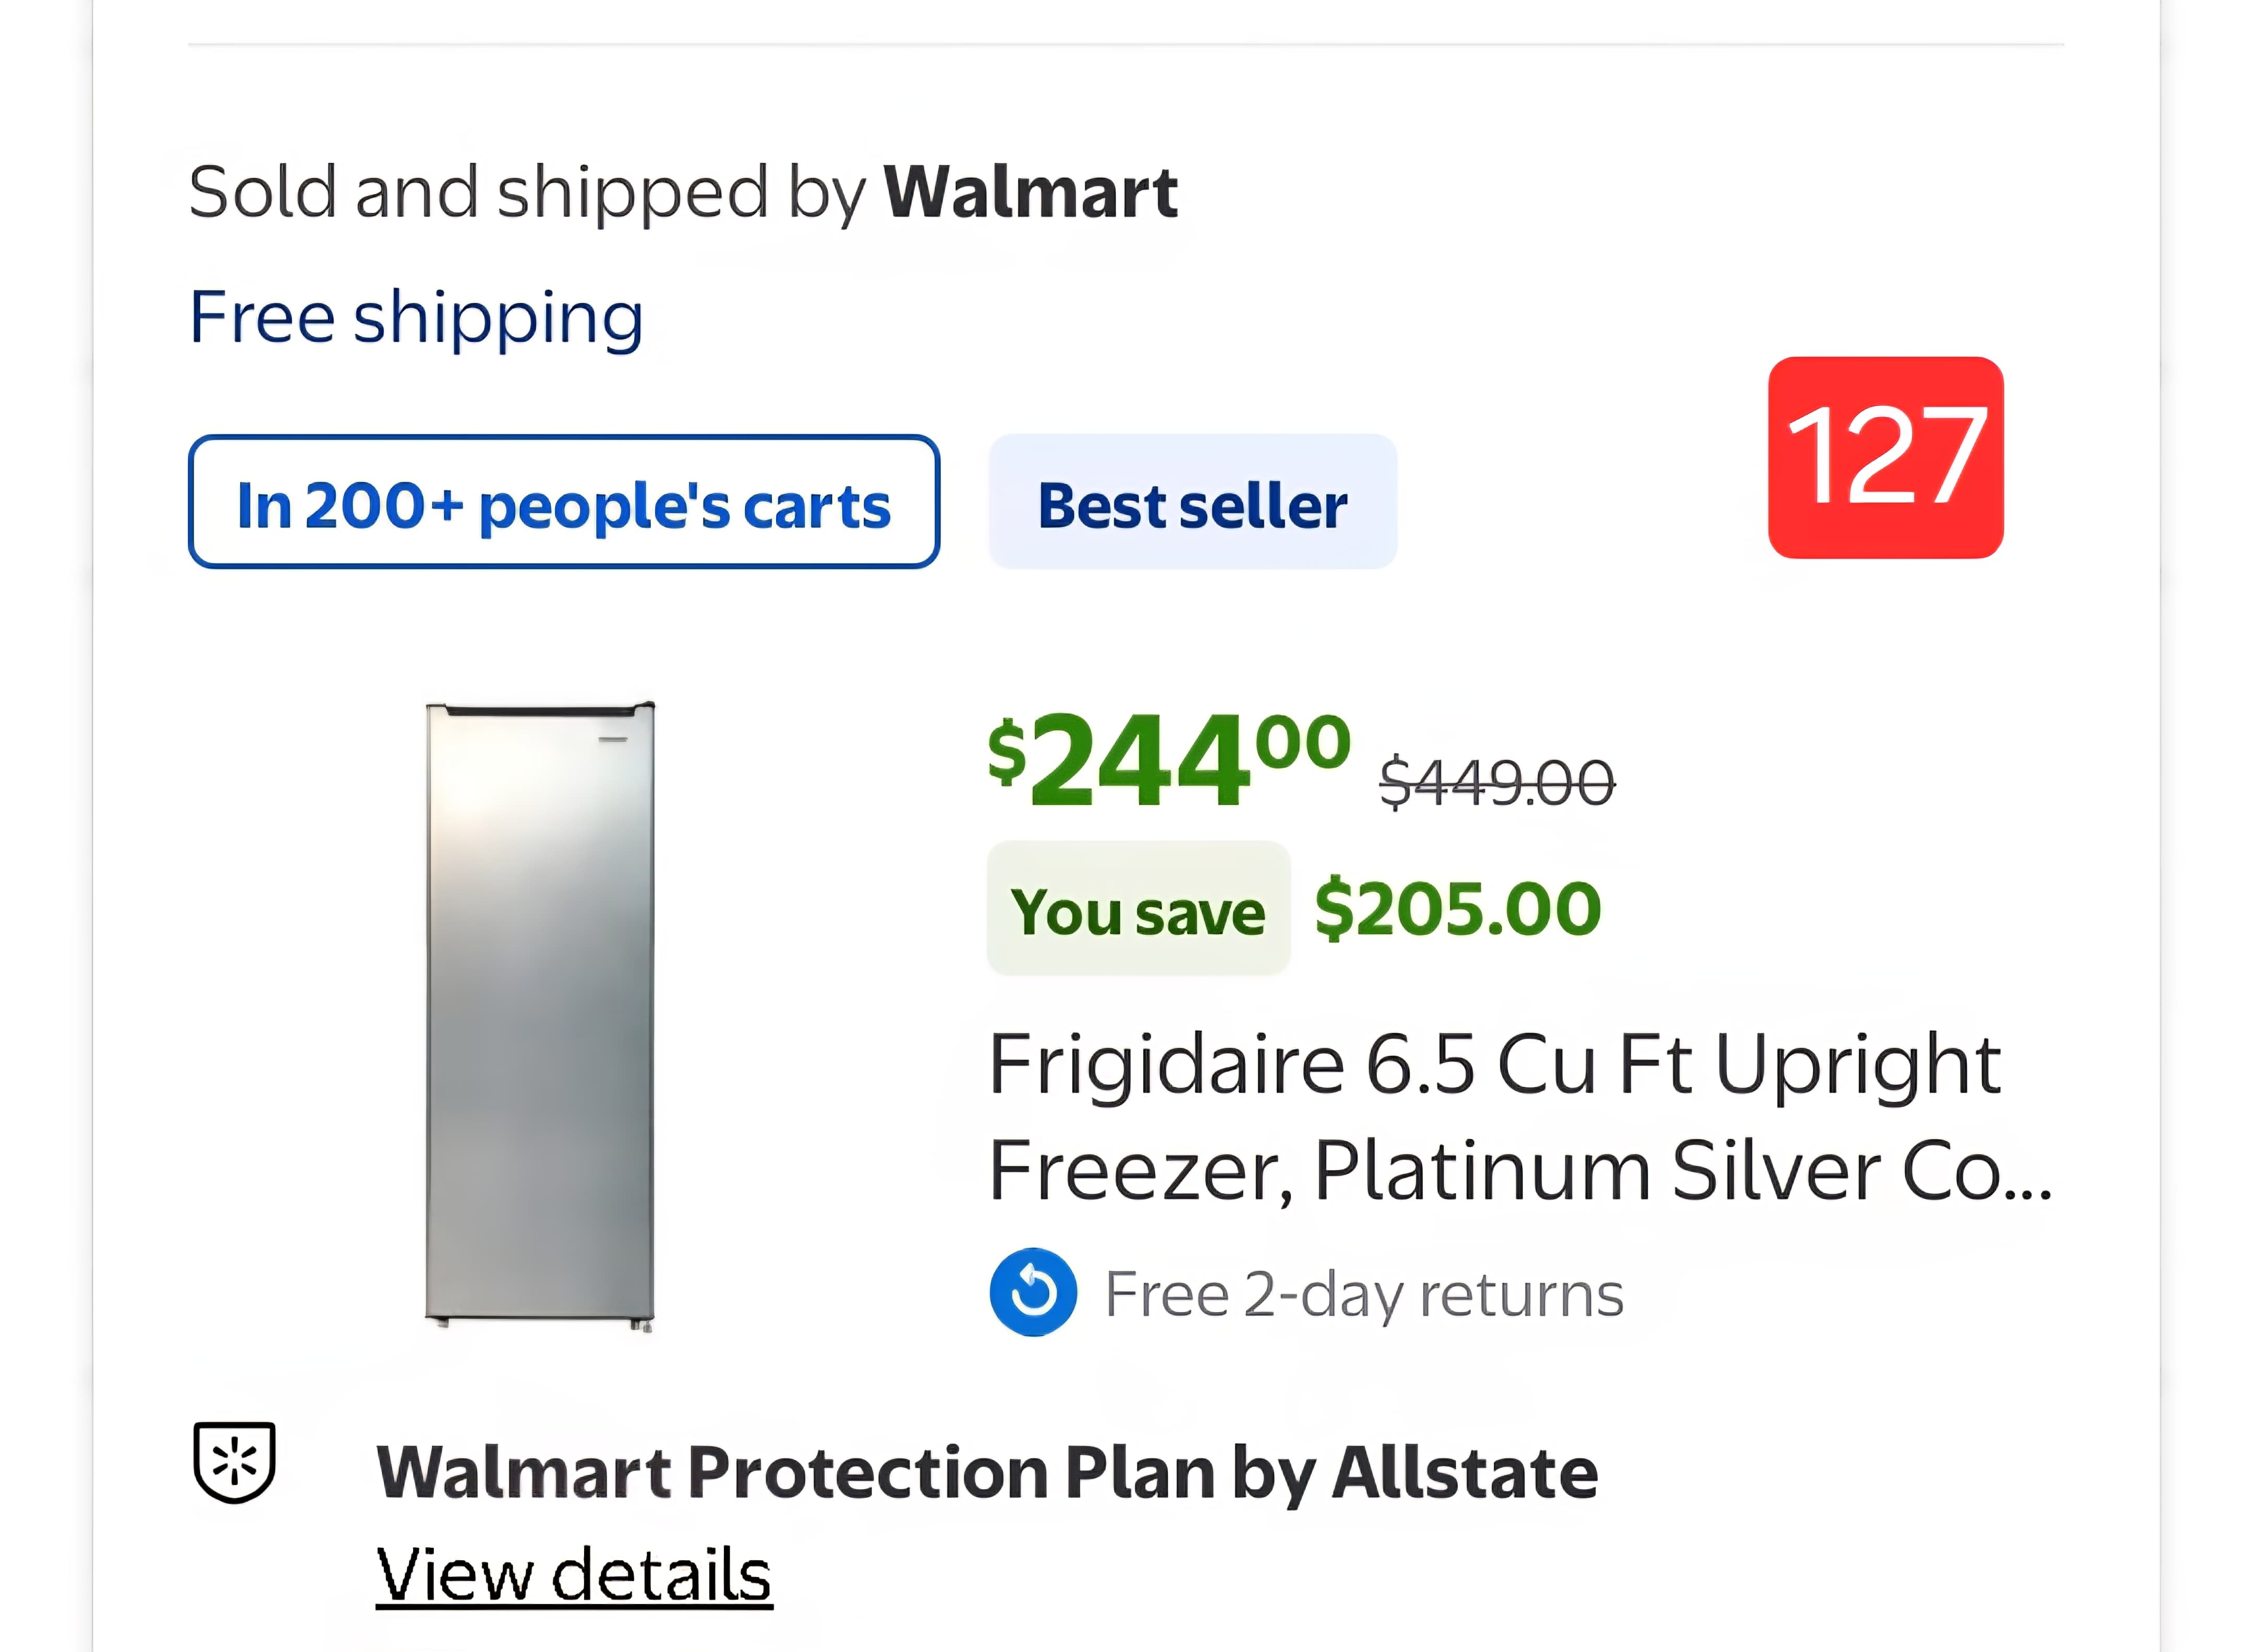Viewport: 2253px width, 1652px height.
Task: Click the Free 2-day returns label
Action: pos(1363,1294)
